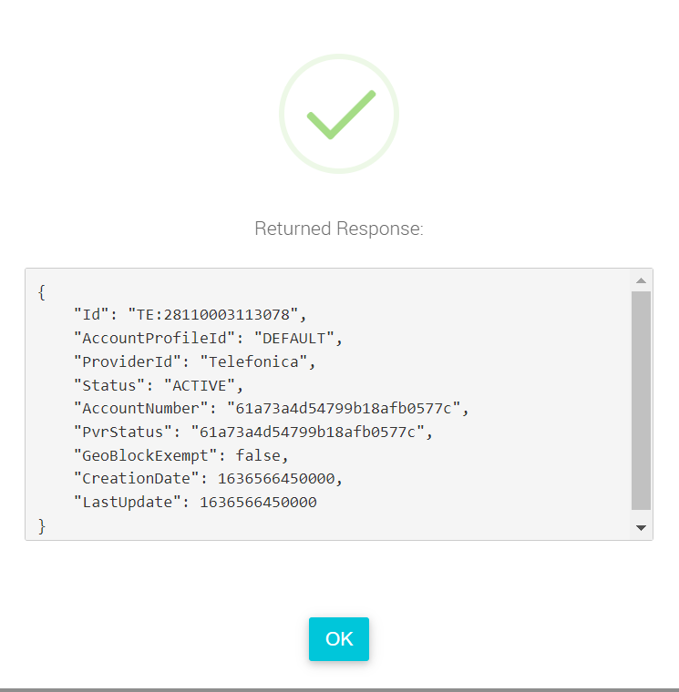Screen dimensions: 679x692
Task: Click the "DEFAULT" value text
Action: pos(295,338)
